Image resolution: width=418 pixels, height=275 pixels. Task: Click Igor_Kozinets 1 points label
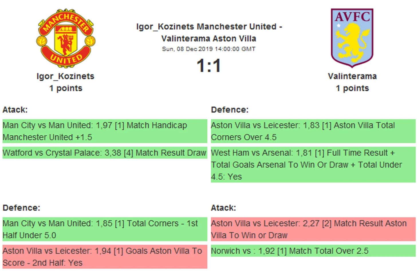[66, 88]
